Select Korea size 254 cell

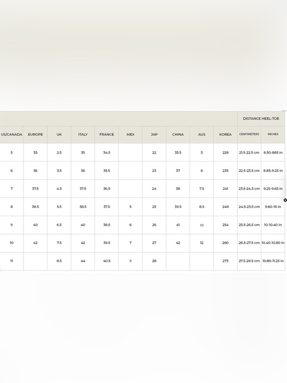coord(225,225)
